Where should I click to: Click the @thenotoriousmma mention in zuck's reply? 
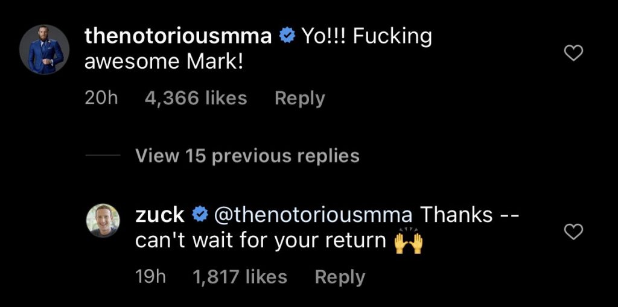[x=313, y=214]
